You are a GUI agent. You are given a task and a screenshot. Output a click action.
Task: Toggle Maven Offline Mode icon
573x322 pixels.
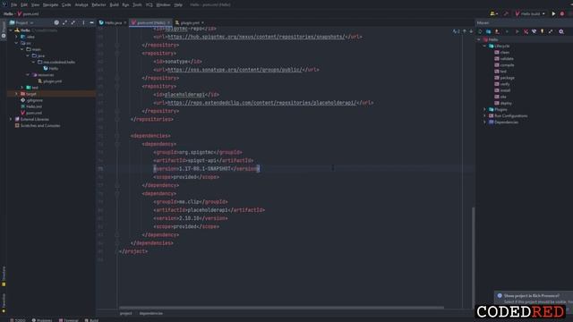(535, 32)
